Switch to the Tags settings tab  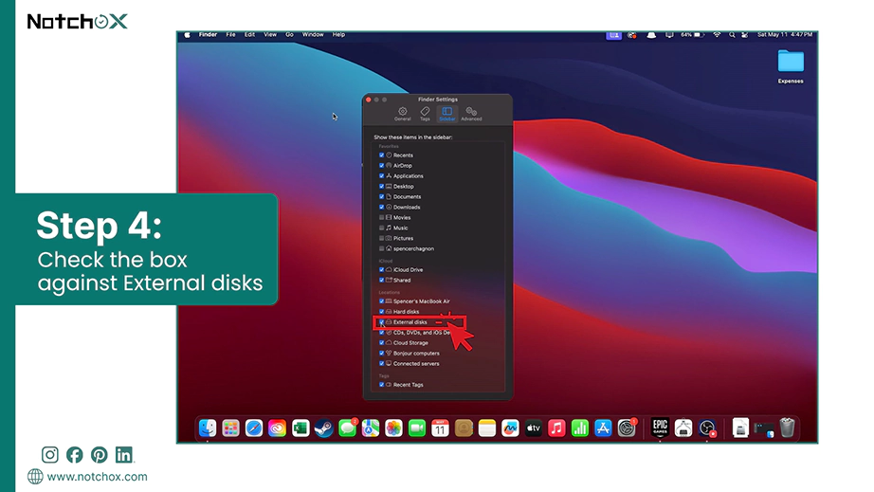click(425, 114)
